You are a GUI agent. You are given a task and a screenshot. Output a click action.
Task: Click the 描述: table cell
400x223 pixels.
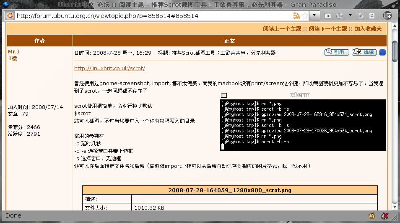(107, 199)
